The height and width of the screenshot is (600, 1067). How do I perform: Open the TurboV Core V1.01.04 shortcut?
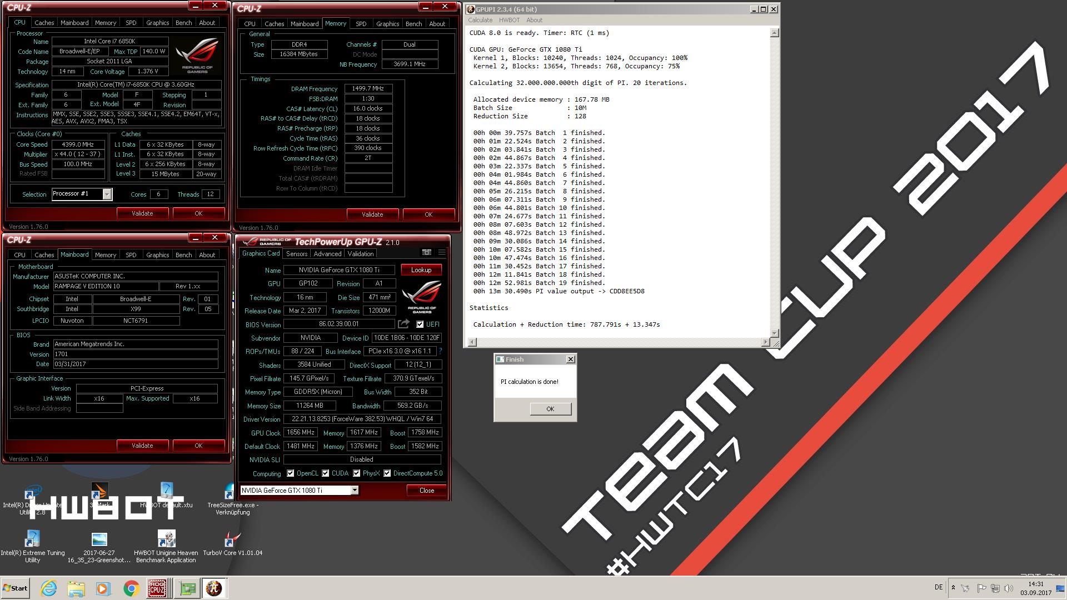tap(233, 543)
